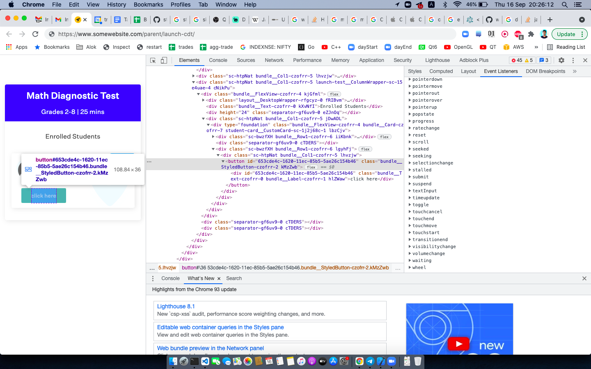Open the Performance panel tab
This screenshot has width=591, height=369.
[x=307, y=60]
